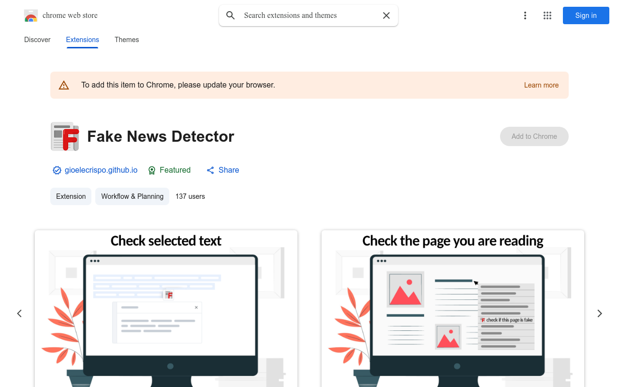Open the Check selected text screenshot
This screenshot has height=387, width=619.
click(166, 309)
